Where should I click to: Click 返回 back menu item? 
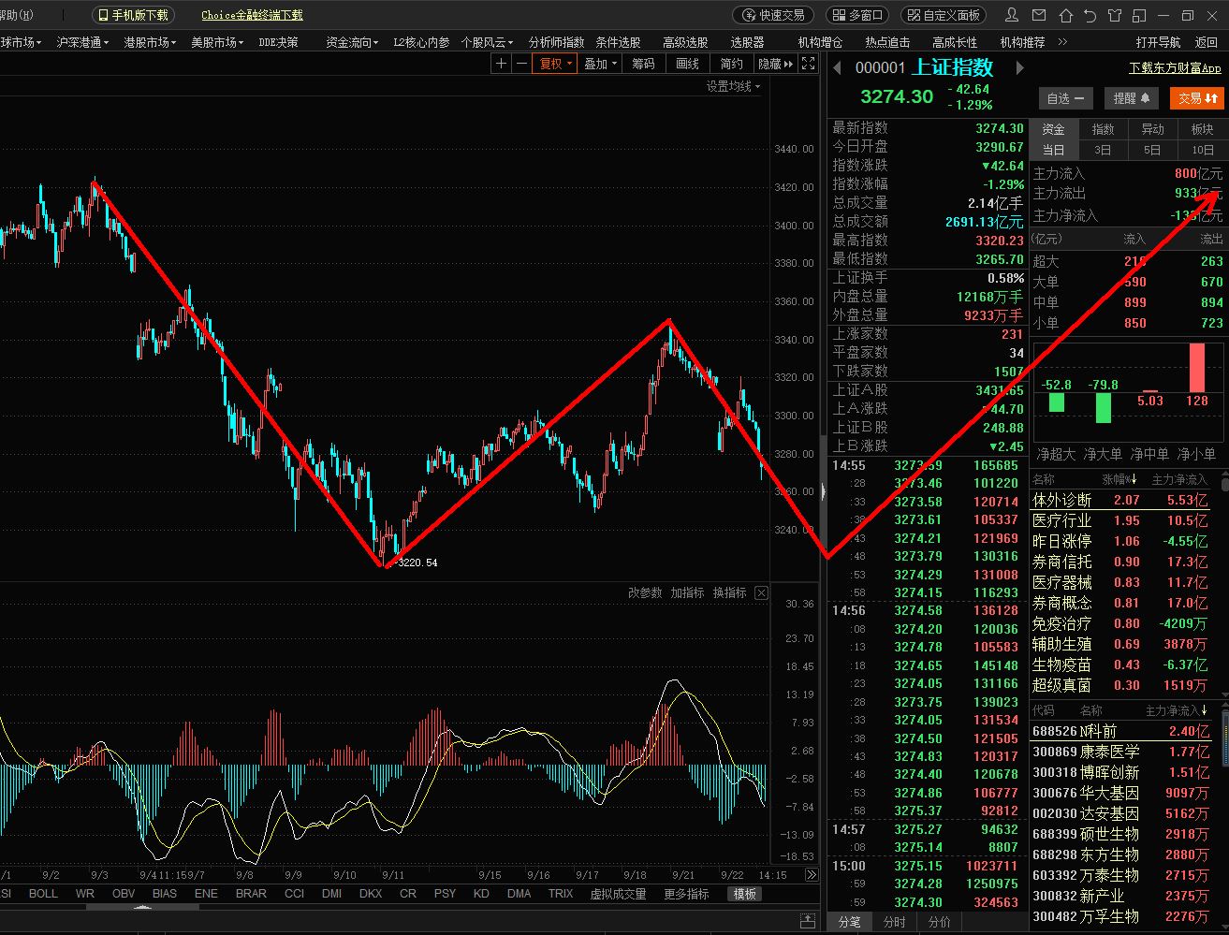(x=1207, y=42)
